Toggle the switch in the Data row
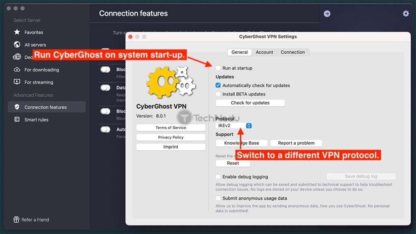Image resolution: width=416 pixels, height=234 pixels. (x=105, y=88)
